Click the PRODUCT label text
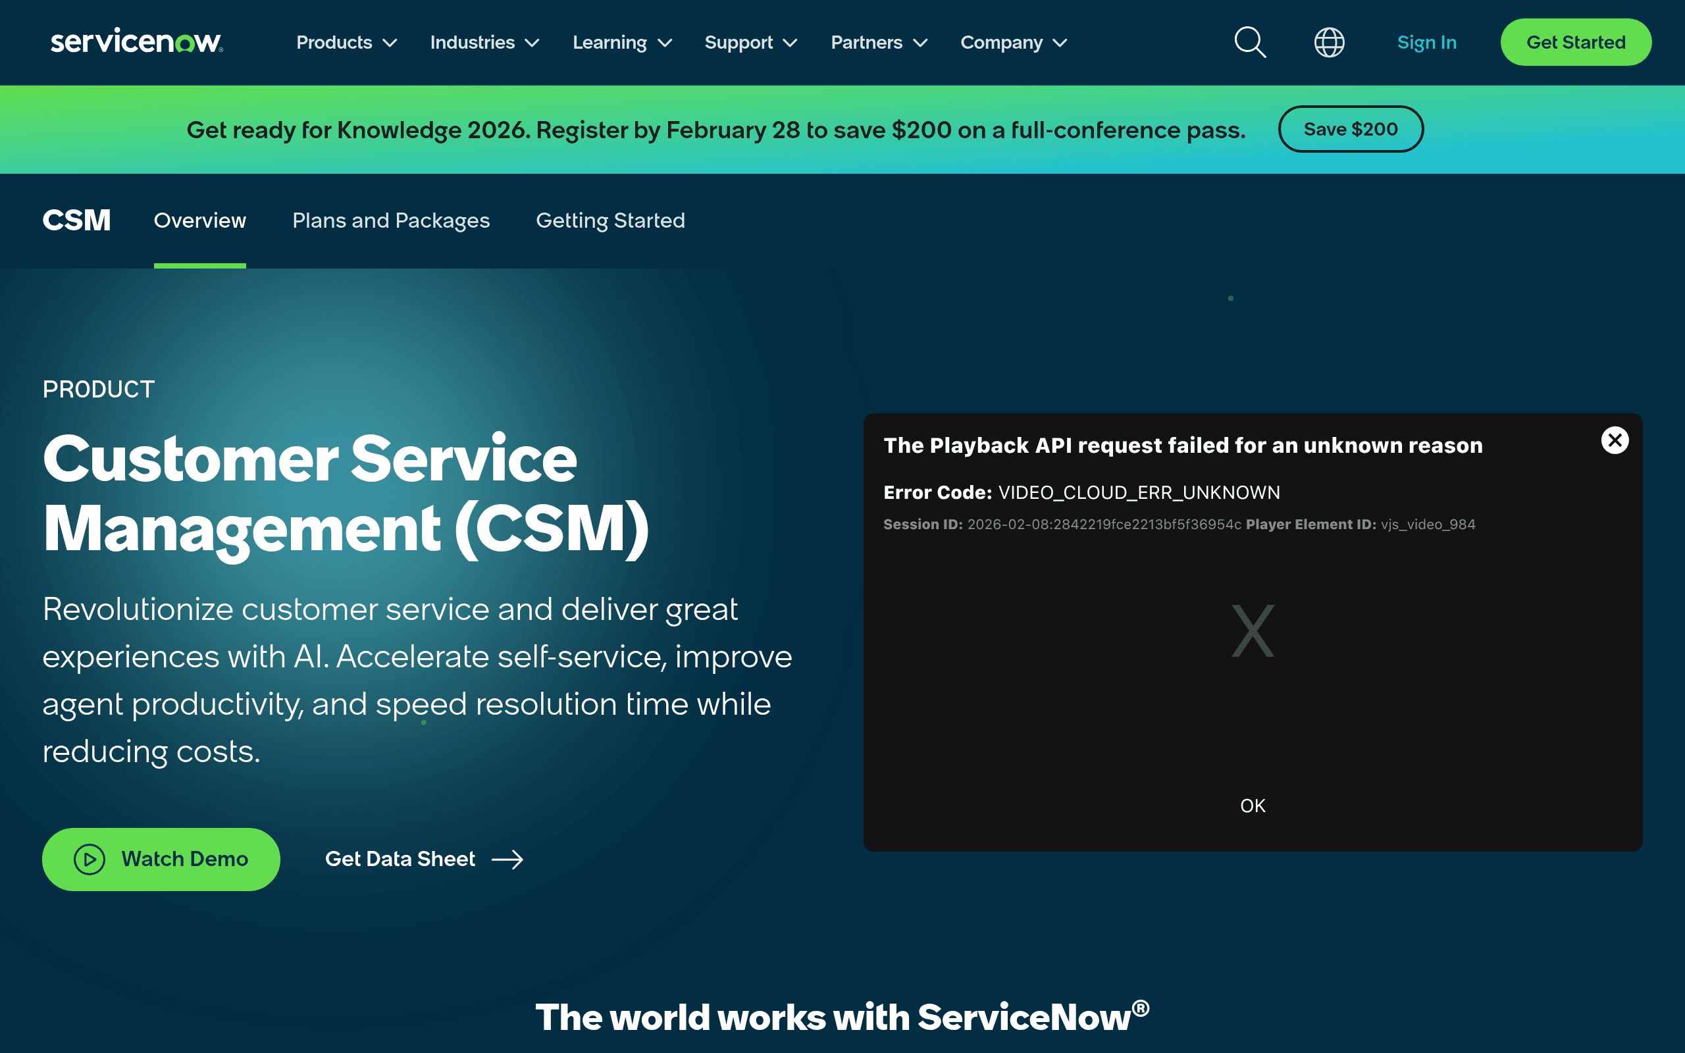The height and width of the screenshot is (1053, 1685). click(x=98, y=390)
